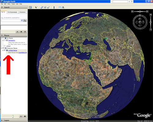Collapse the My Places tree node
Viewport: 153px width, 122px height.
point(2,38)
